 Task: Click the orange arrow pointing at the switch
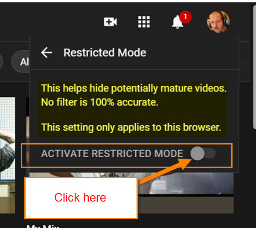pos(165,171)
